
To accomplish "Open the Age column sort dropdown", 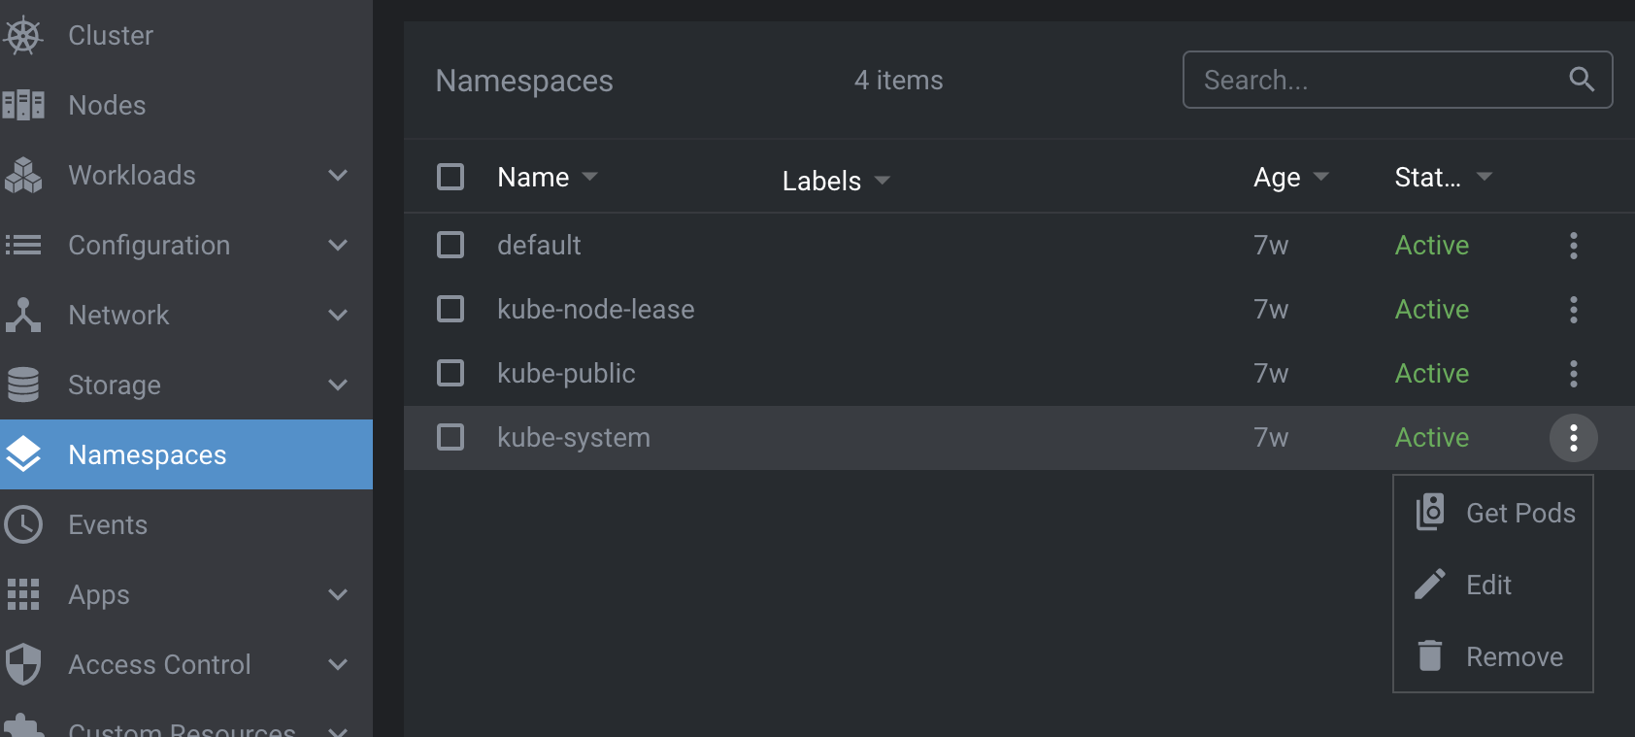I will coord(1321,177).
